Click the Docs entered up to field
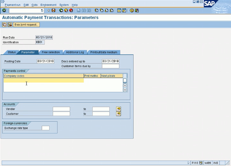Screen dimensions: 231x166 (110, 61)
